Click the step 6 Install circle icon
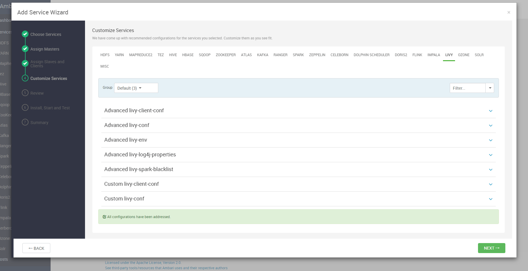The height and width of the screenshot is (271, 528). tap(25, 108)
